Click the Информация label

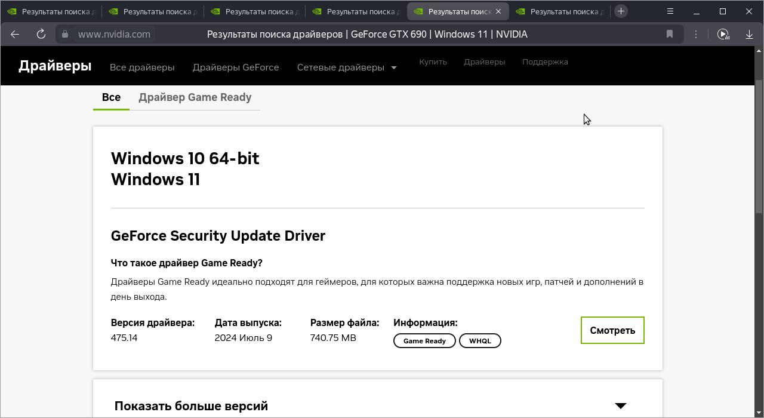pyautogui.click(x=426, y=322)
